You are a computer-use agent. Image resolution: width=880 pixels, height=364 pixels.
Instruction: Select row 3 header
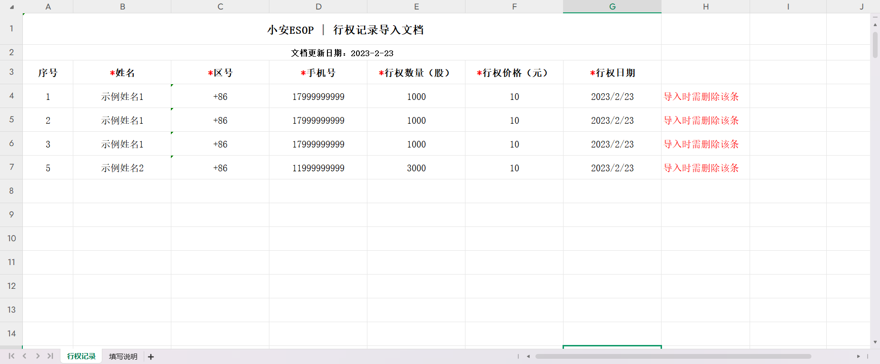tap(11, 72)
